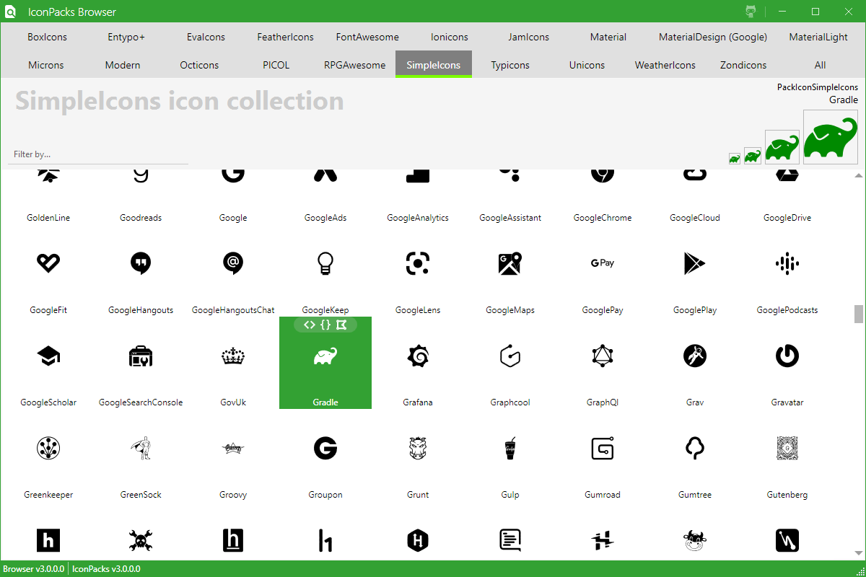Click Browser v3.0.0.0 in status bar
Viewport: 866px width, 577px height.
click(33, 569)
